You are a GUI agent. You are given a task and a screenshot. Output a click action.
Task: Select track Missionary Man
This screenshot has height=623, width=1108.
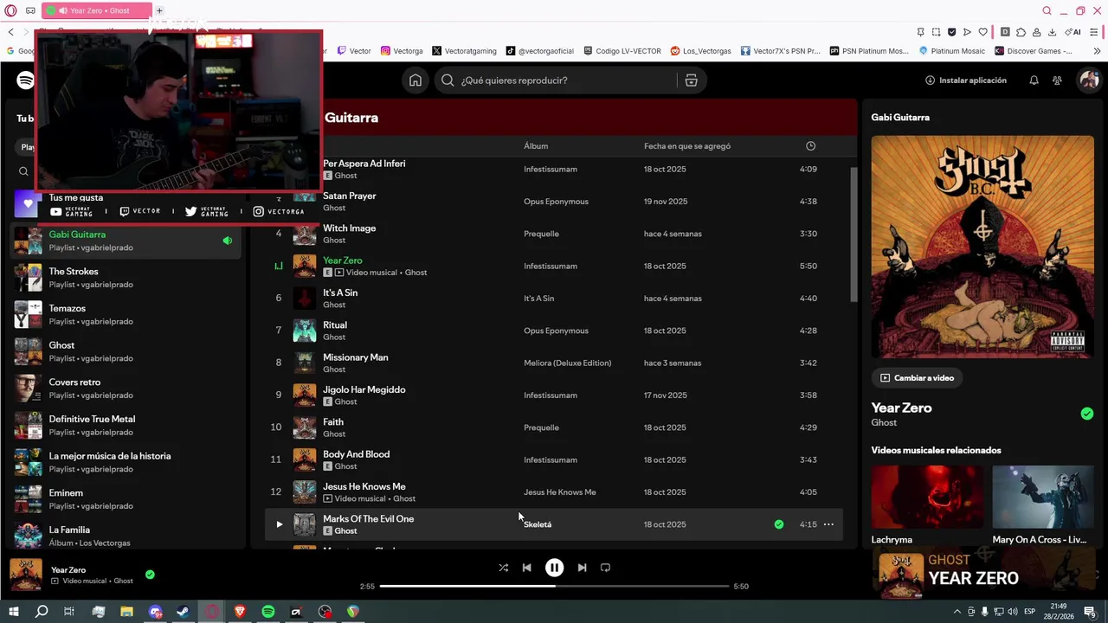[x=355, y=357]
